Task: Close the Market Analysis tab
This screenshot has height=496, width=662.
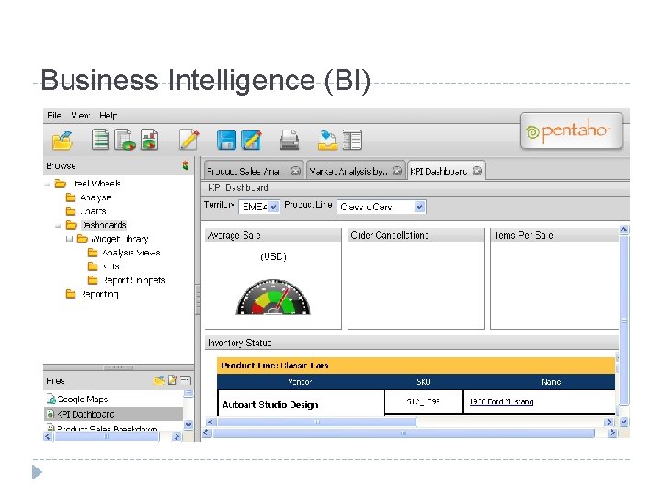Action: (x=397, y=171)
